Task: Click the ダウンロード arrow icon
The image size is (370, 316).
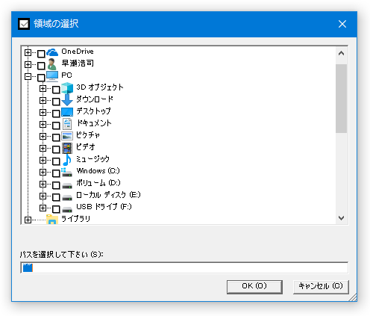Action: click(x=67, y=100)
